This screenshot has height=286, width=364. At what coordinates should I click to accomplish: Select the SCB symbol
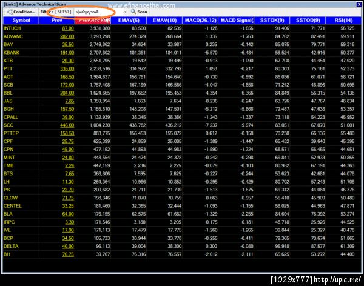click(8, 85)
